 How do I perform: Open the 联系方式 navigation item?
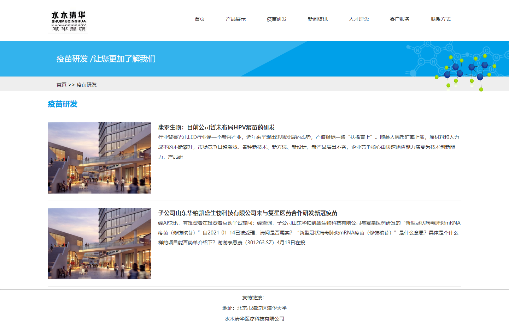441,19
